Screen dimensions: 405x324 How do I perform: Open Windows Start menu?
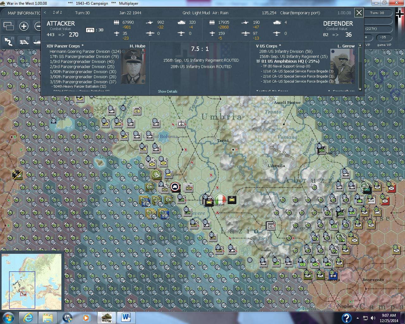[x=9, y=317]
